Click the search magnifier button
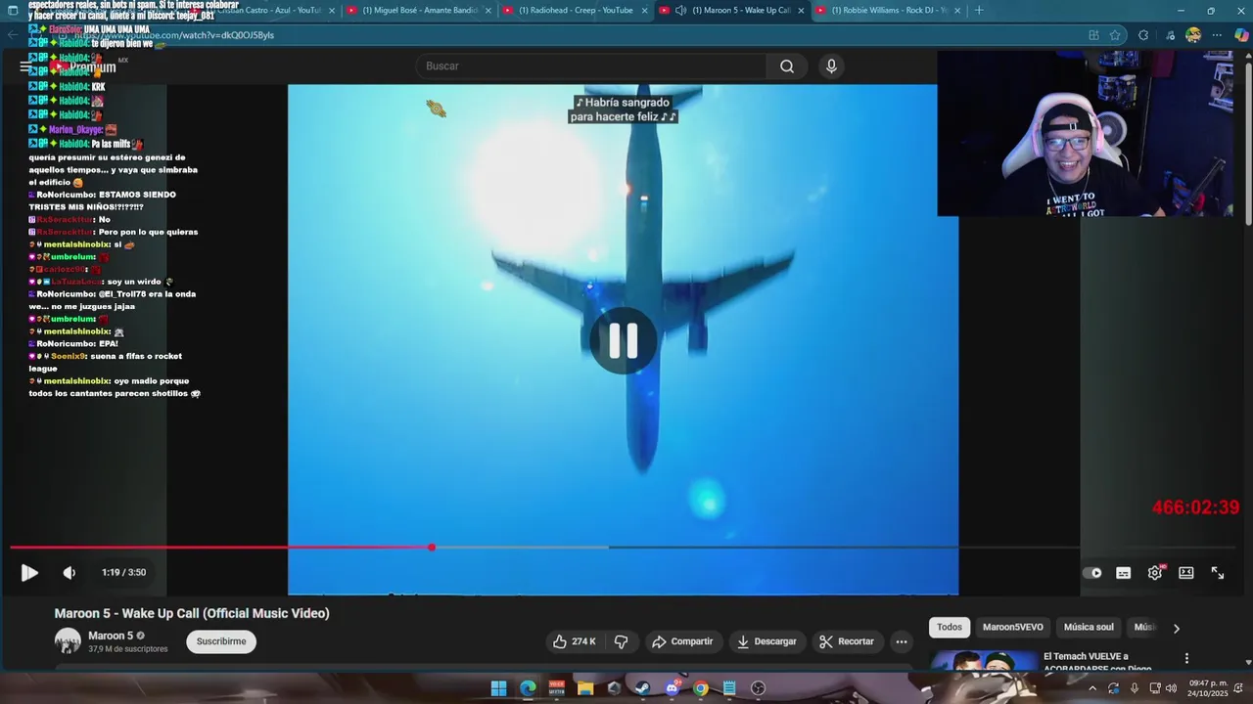The width and height of the screenshot is (1253, 704). click(787, 66)
